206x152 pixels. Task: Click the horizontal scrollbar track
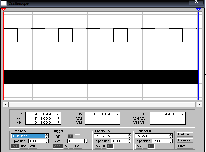tap(102, 104)
